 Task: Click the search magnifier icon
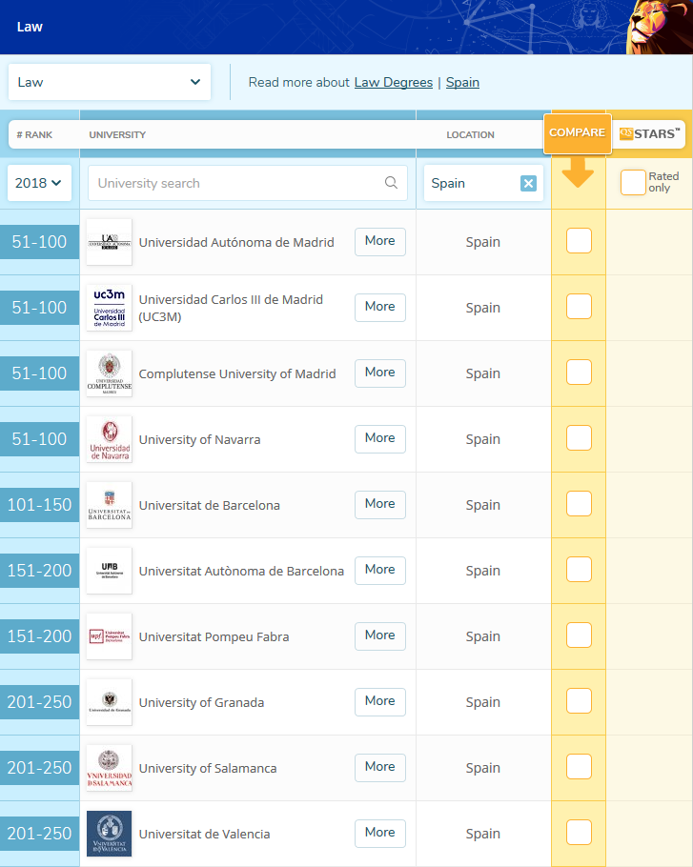point(391,183)
